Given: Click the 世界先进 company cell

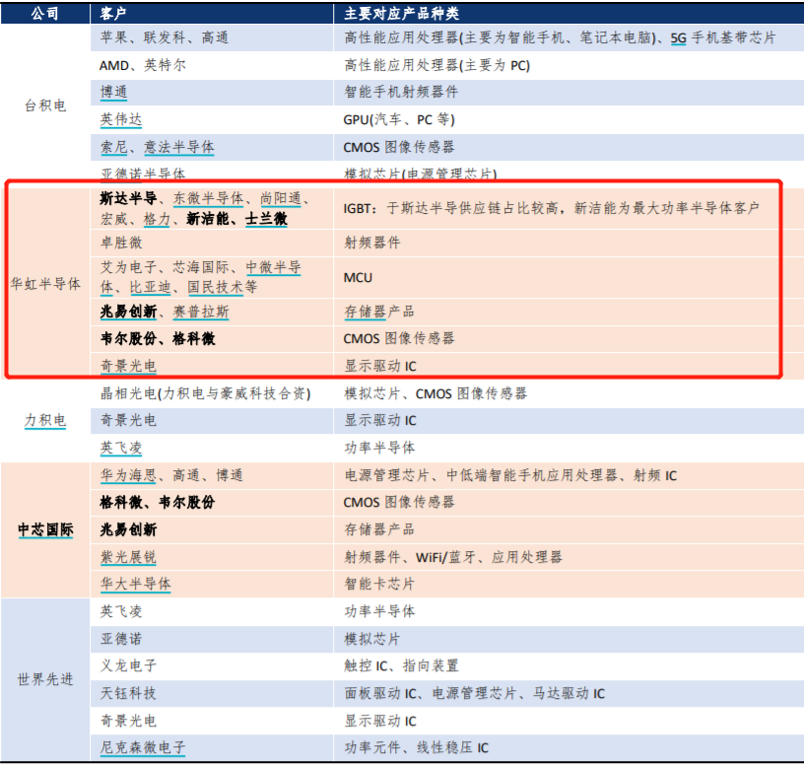Looking at the screenshot, I should (x=45, y=679).
